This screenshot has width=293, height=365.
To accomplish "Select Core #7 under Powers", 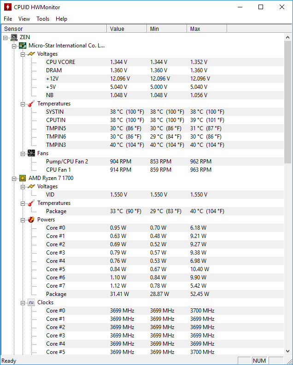I will point(164,286).
